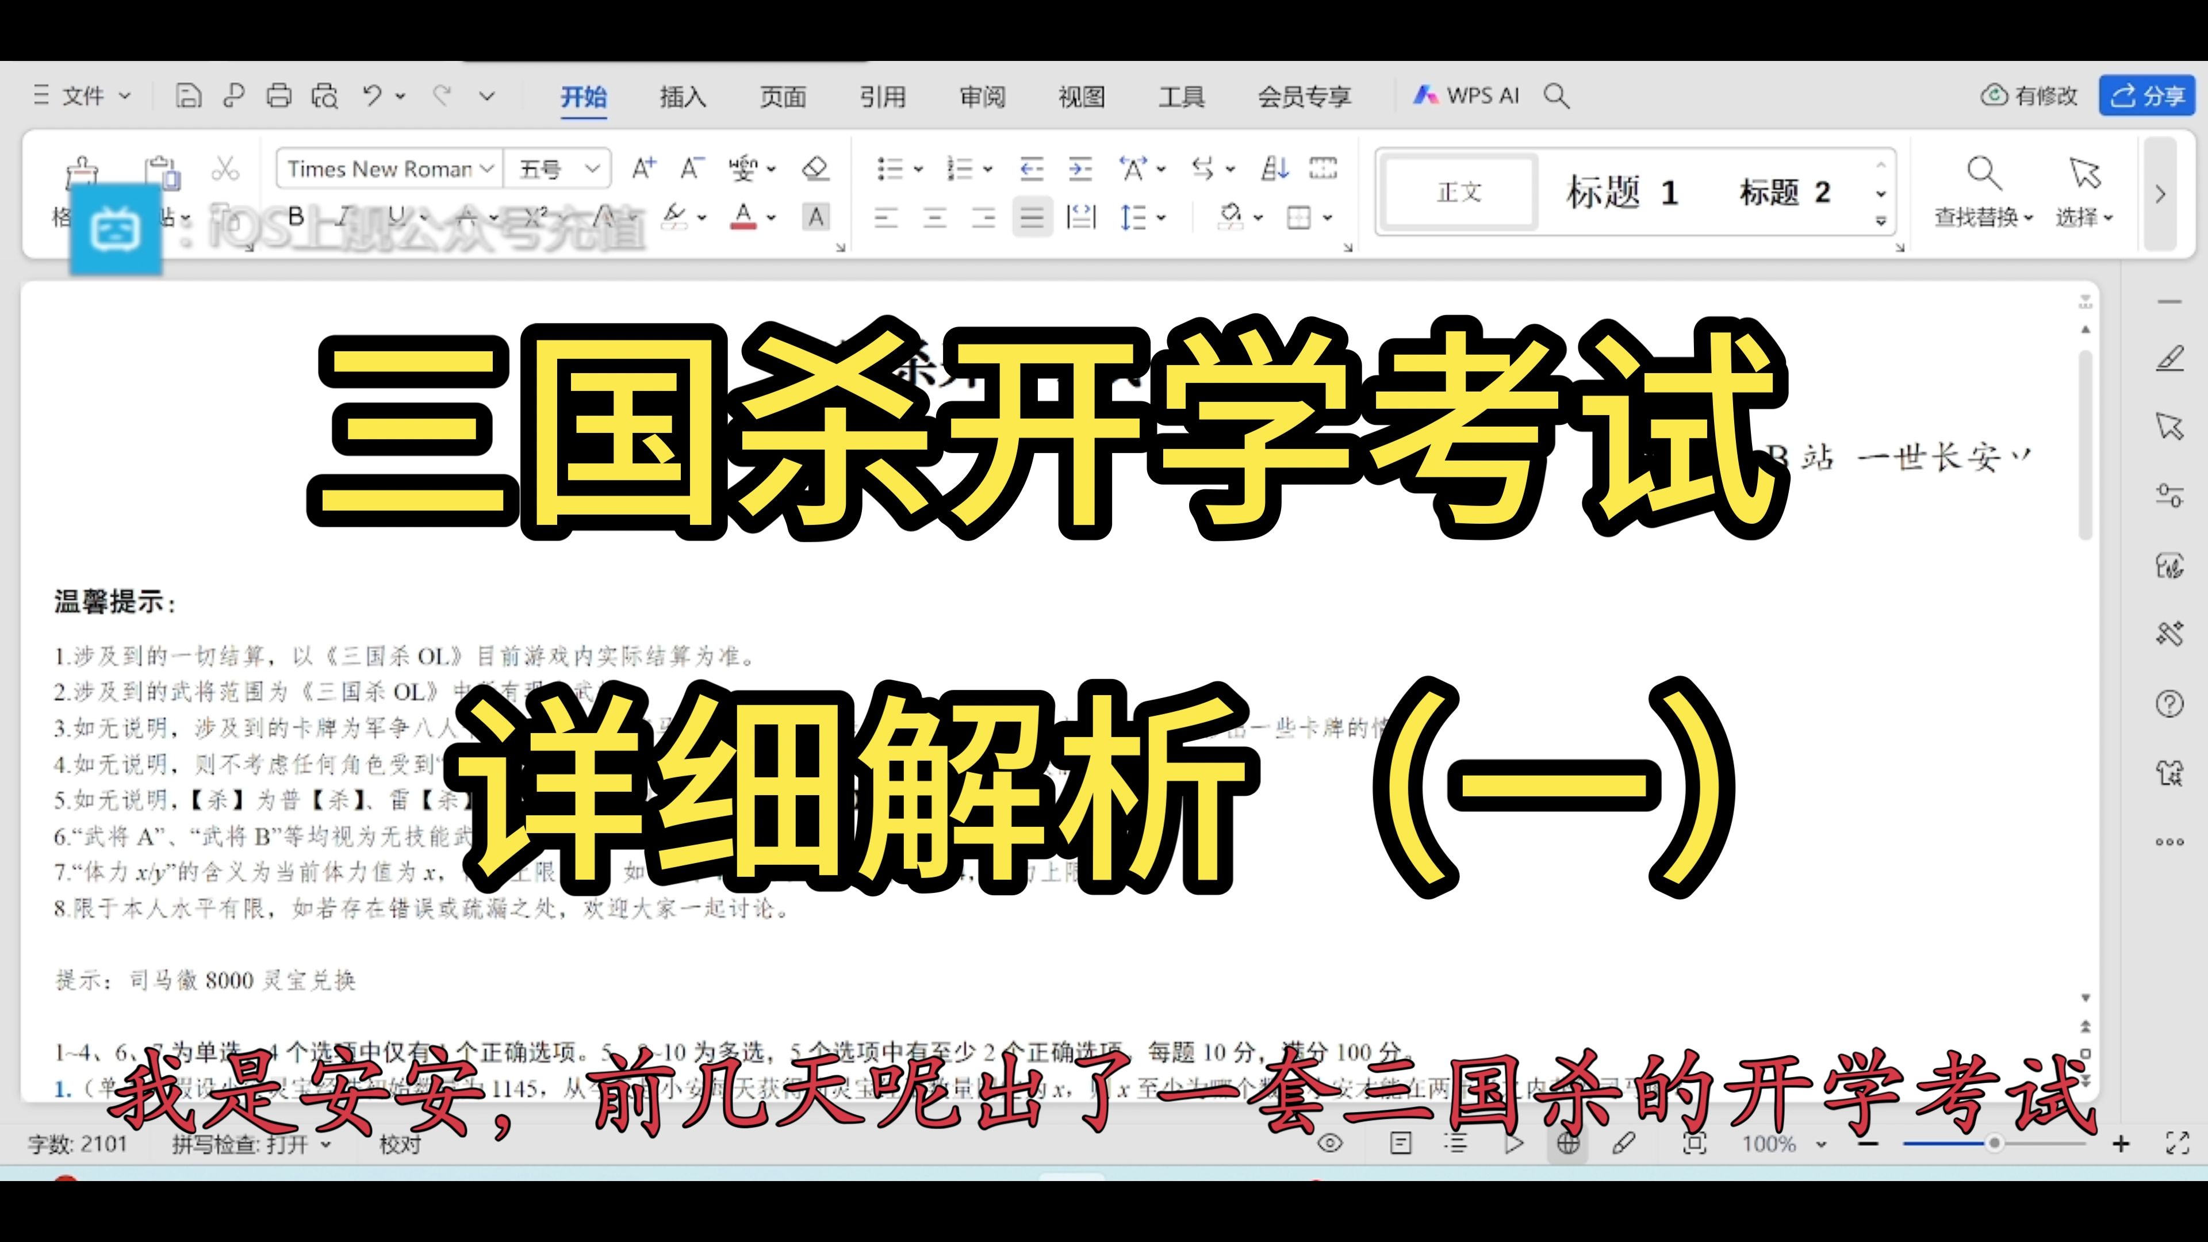This screenshot has height=1242, width=2208.
Task: Click the Print icon
Action: point(278,95)
